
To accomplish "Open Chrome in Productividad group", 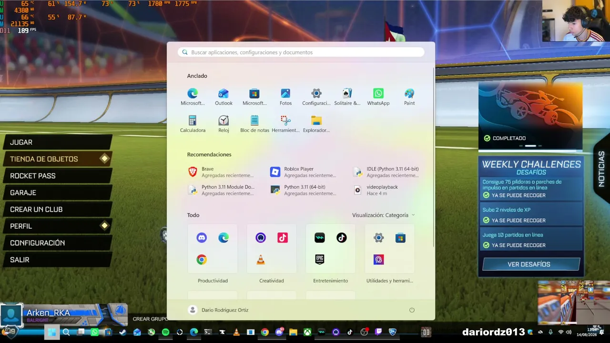I will [202, 260].
